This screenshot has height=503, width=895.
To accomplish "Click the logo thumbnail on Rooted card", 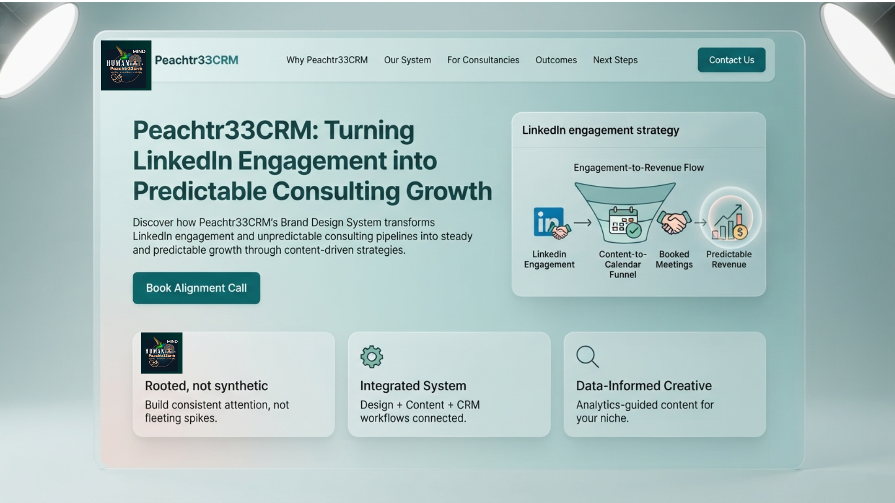I will click(162, 353).
